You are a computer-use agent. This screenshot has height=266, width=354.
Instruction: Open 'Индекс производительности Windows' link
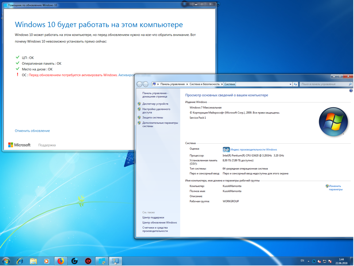click(254, 149)
